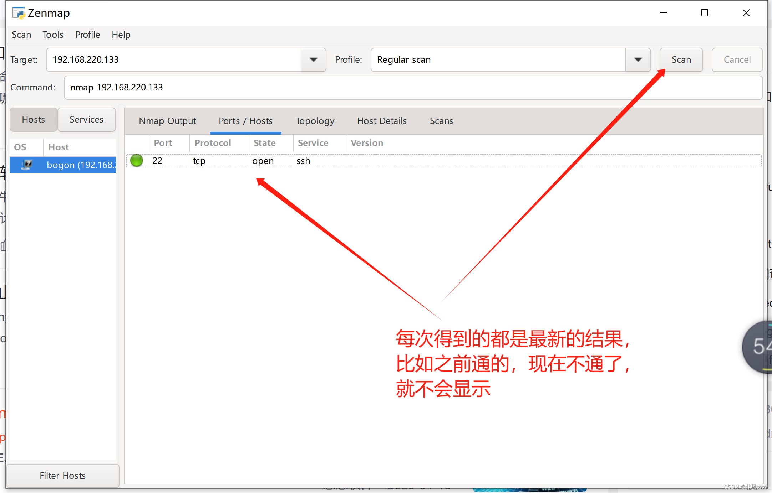Open the Nmap Output tab
Viewport: 772px width, 493px height.
click(x=167, y=121)
